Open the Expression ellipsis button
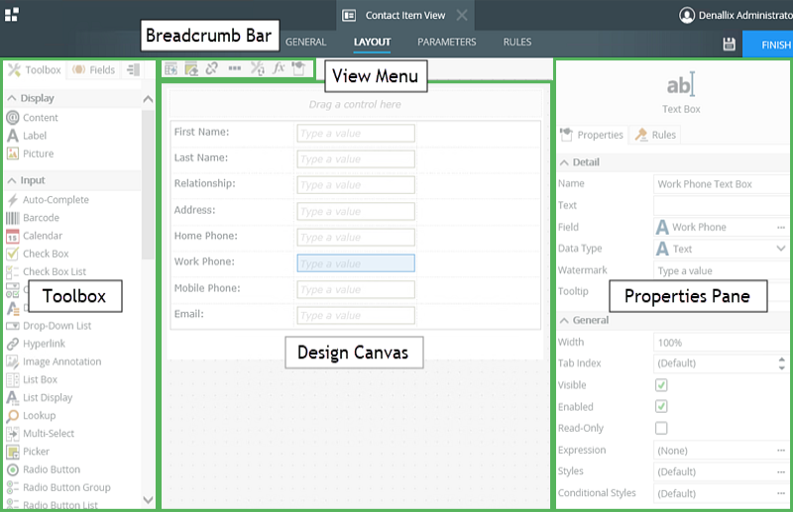793x512 pixels. tap(781, 451)
